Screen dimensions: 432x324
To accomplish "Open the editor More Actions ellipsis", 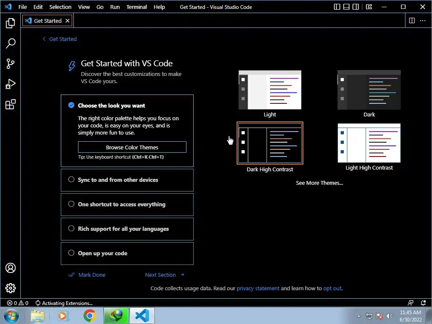I will pyautogui.click(x=423, y=20).
